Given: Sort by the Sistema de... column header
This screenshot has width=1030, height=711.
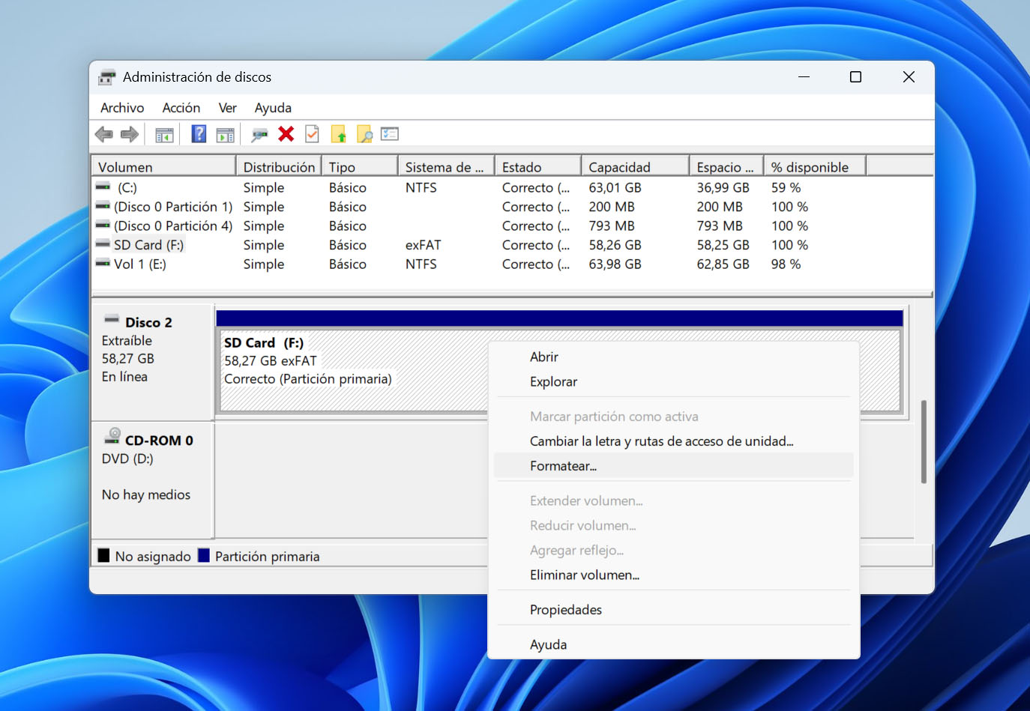Looking at the screenshot, I should coord(447,166).
